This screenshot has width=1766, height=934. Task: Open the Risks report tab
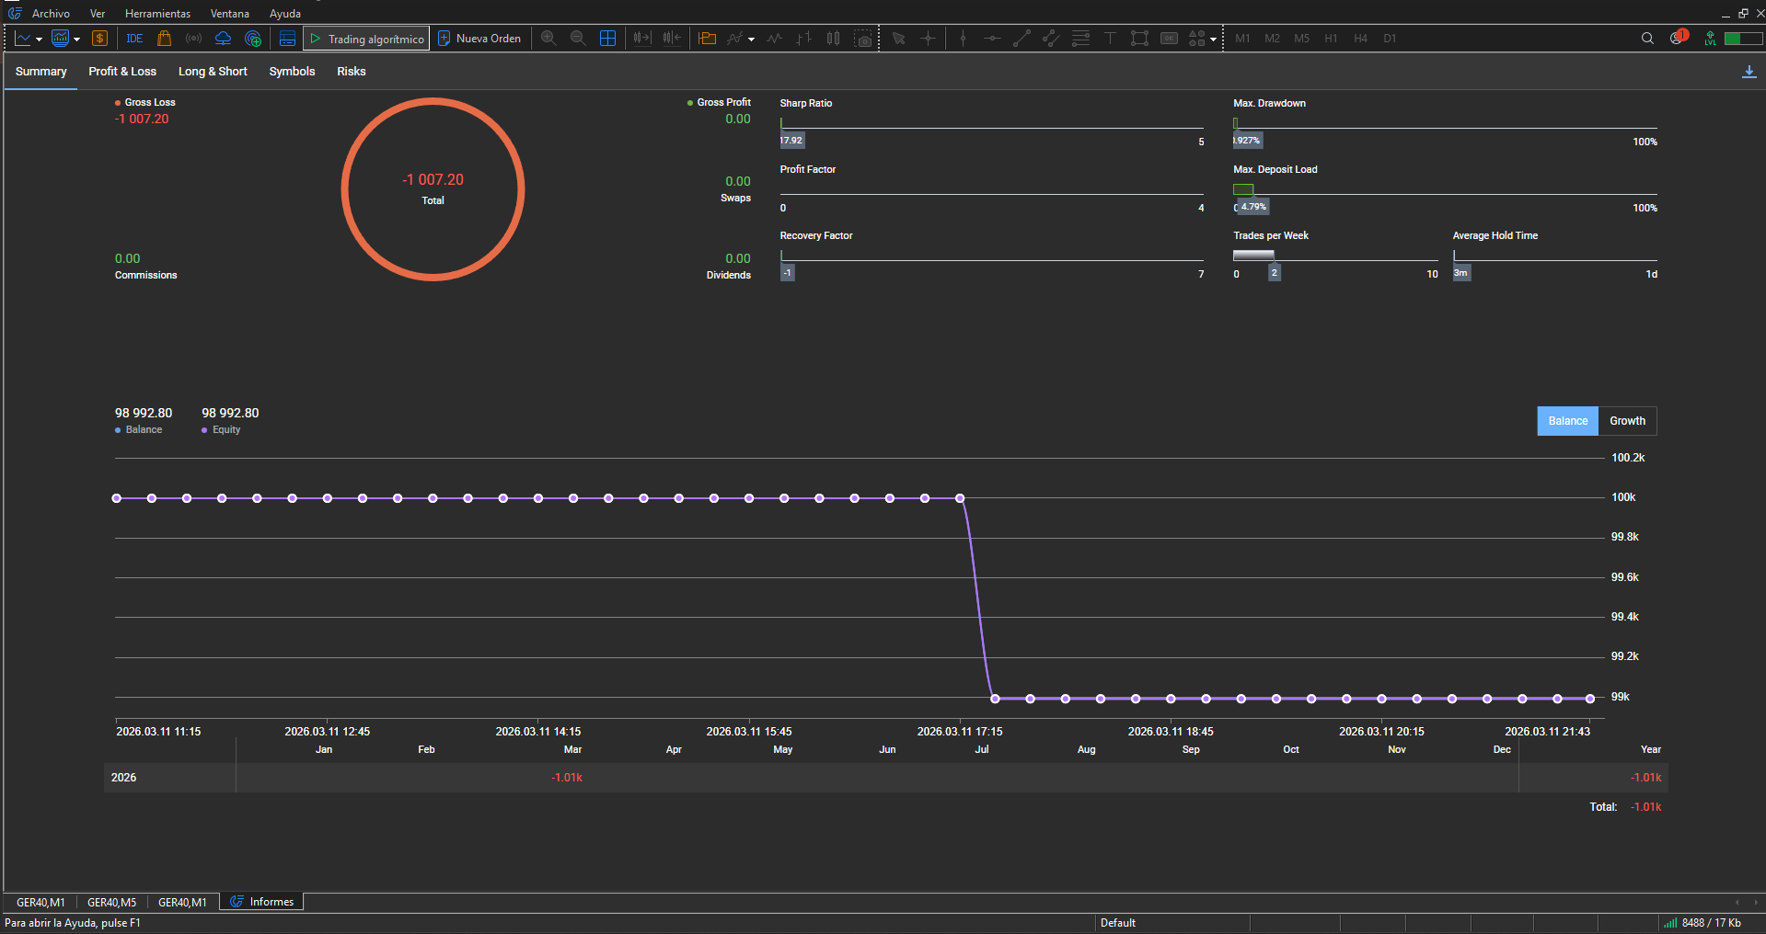(x=351, y=72)
